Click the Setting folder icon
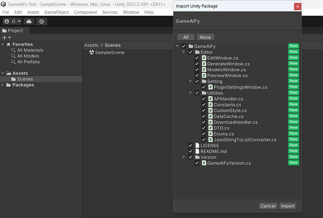The image size is (323, 218). pyautogui.click(x=204, y=81)
